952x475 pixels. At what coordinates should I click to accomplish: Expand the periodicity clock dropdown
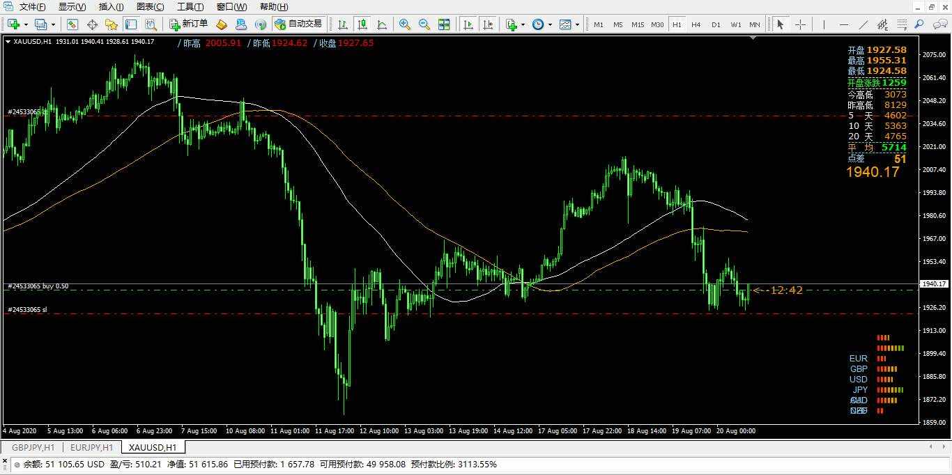click(x=550, y=24)
